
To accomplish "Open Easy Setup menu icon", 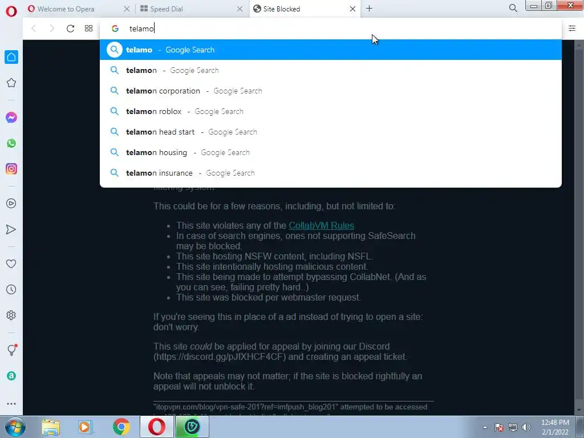I will click(572, 29).
